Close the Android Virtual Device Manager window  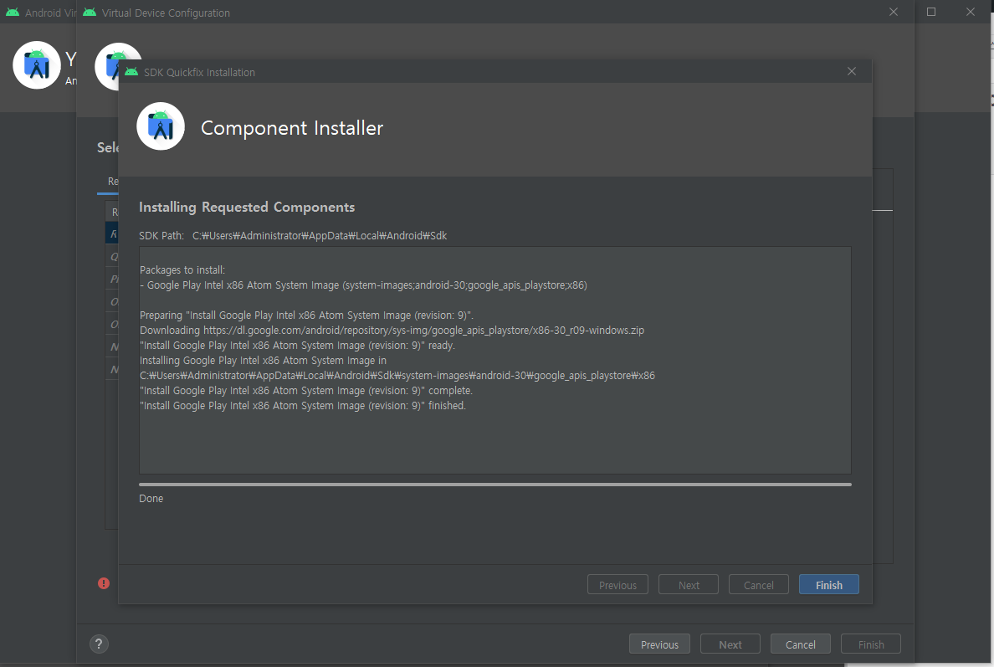pyautogui.click(x=971, y=12)
